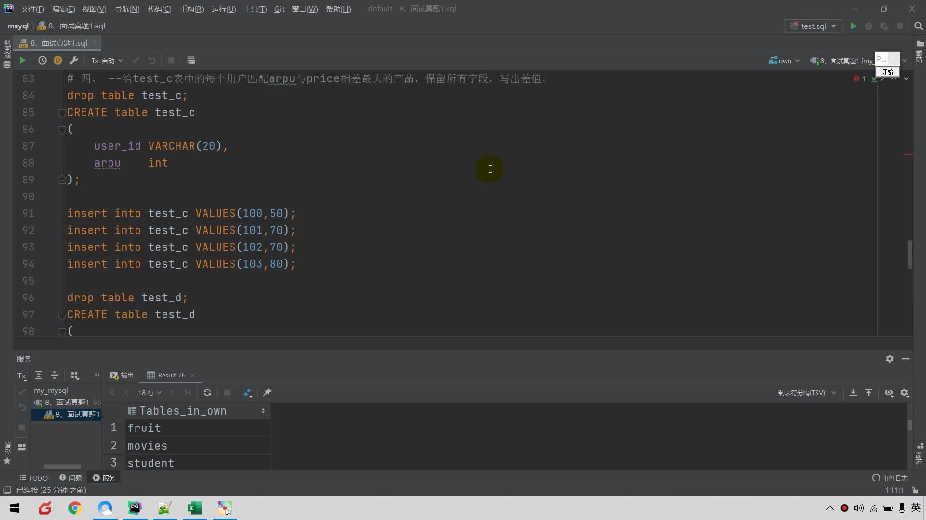Open the 文件(F) menu
Image resolution: width=926 pixels, height=520 pixels.
pyautogui.click(x=32, y=9)
